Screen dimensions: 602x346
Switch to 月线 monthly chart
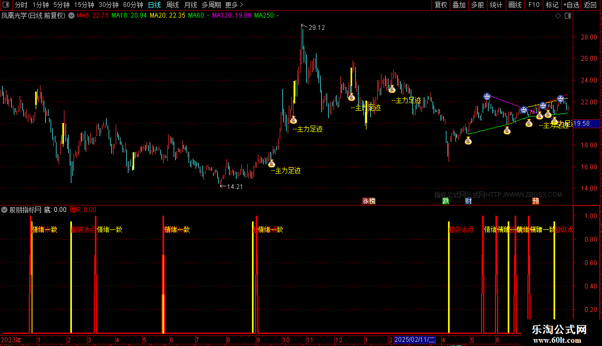[190, 5]
